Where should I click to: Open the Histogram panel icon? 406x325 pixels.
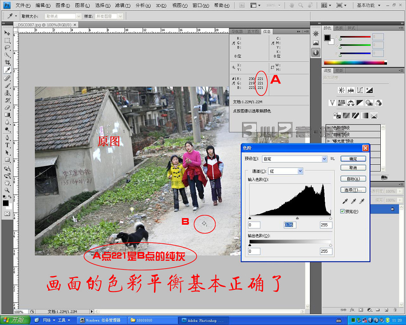(315, 43)
